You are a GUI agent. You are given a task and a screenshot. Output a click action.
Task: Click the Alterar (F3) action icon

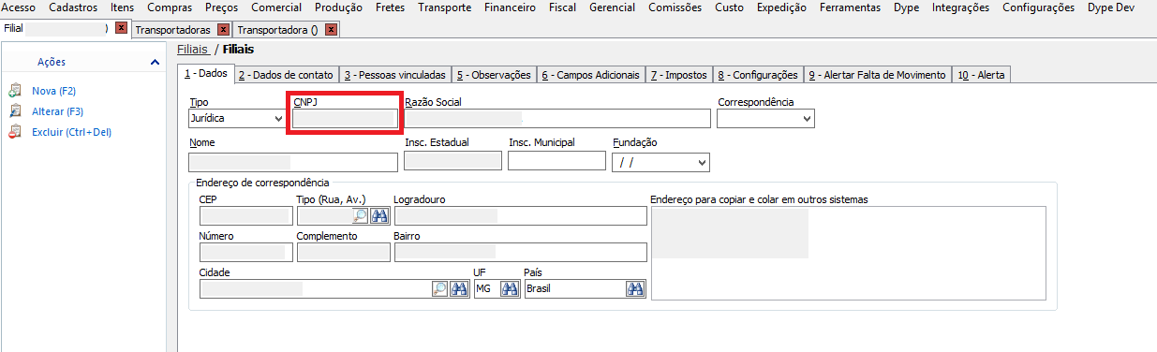14,111
